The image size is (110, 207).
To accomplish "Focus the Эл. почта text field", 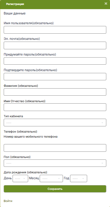I will (x=55, y=45).
